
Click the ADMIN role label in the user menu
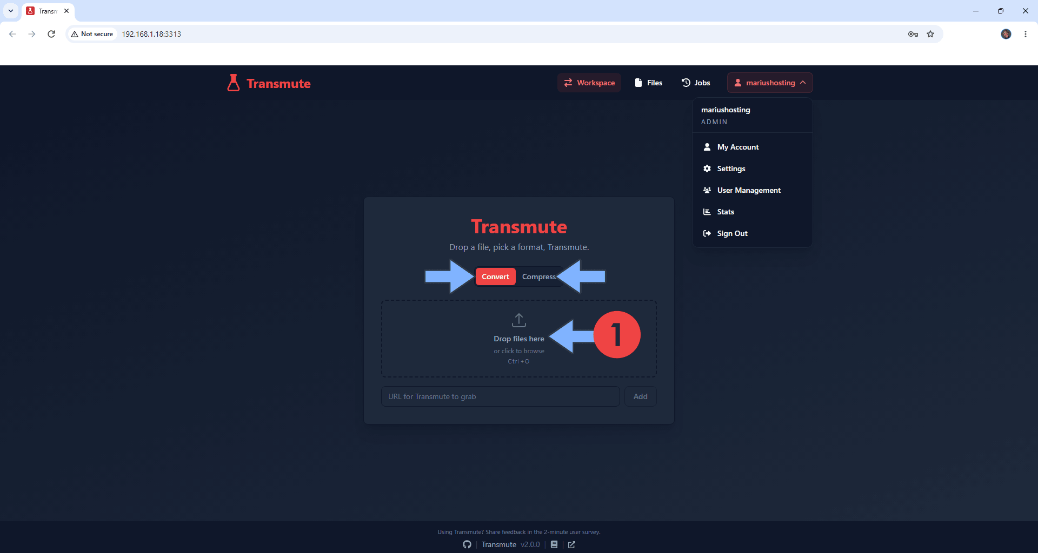coord(714,122)
